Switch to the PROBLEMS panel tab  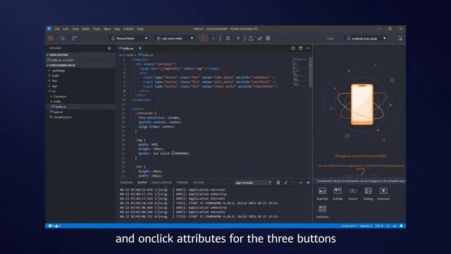[126, 183]
